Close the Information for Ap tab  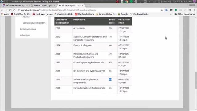point(27,6)
